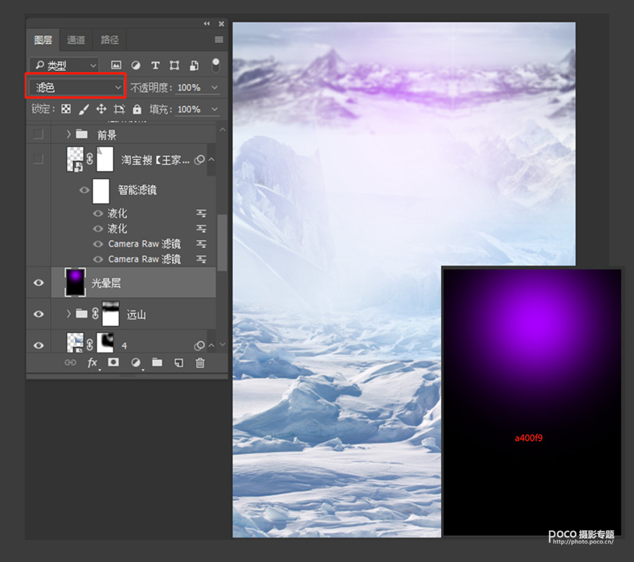Viewport: 634px width, 562px height.
Task: Edit blending options of first Camera Raw 滤镜
Action: pyautogui.click(x=201, y=244)
